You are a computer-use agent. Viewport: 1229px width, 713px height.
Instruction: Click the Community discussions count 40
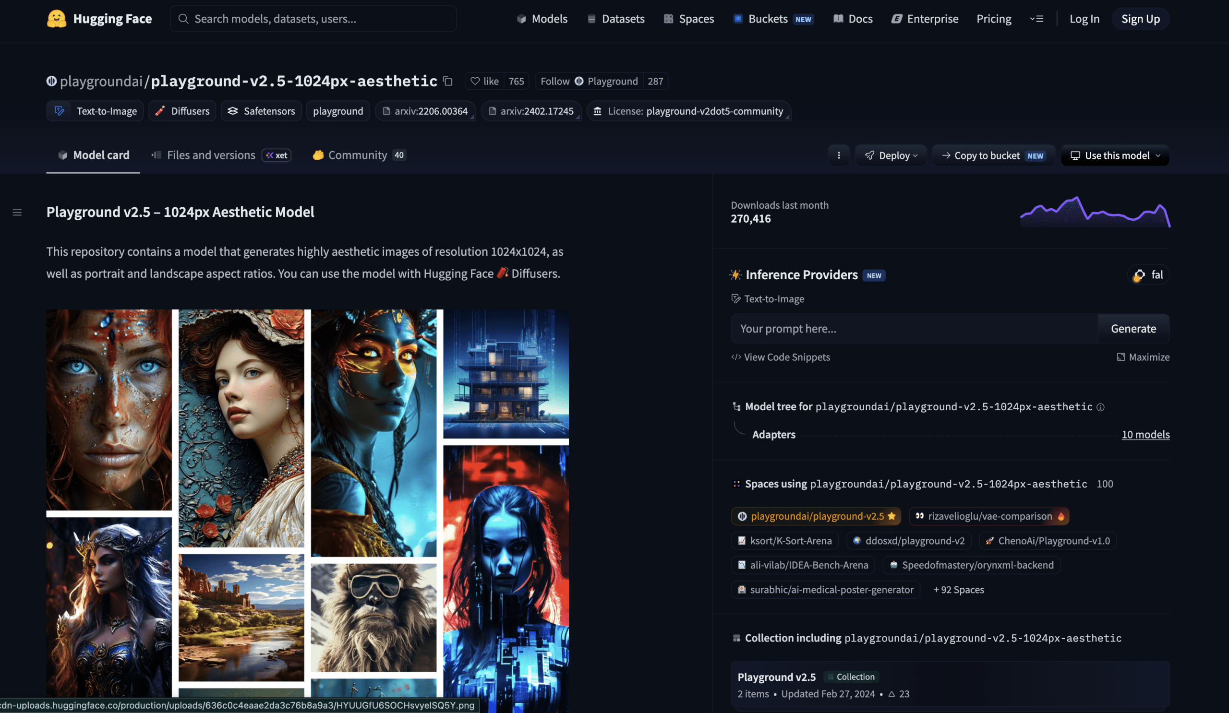pyautogui.click(x=399, y=155)
